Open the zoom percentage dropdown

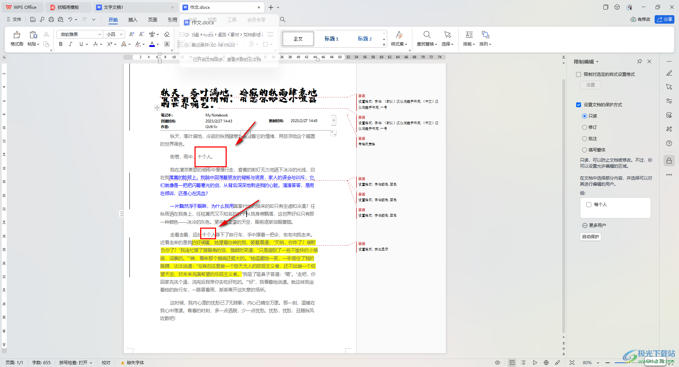pos(598,363)
